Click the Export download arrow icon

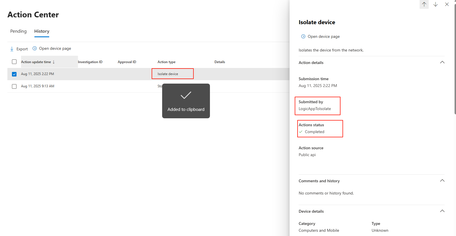(12, 49)
